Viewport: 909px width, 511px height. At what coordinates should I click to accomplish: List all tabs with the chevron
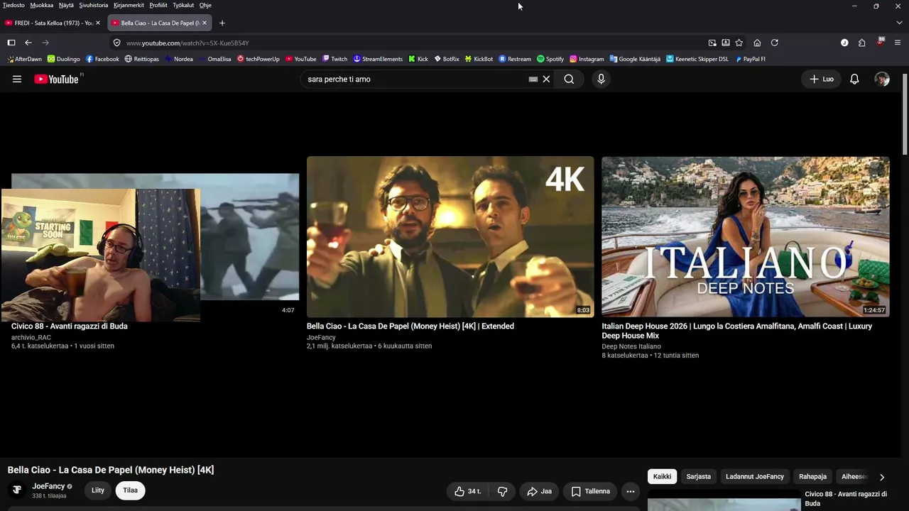point(899,23)
